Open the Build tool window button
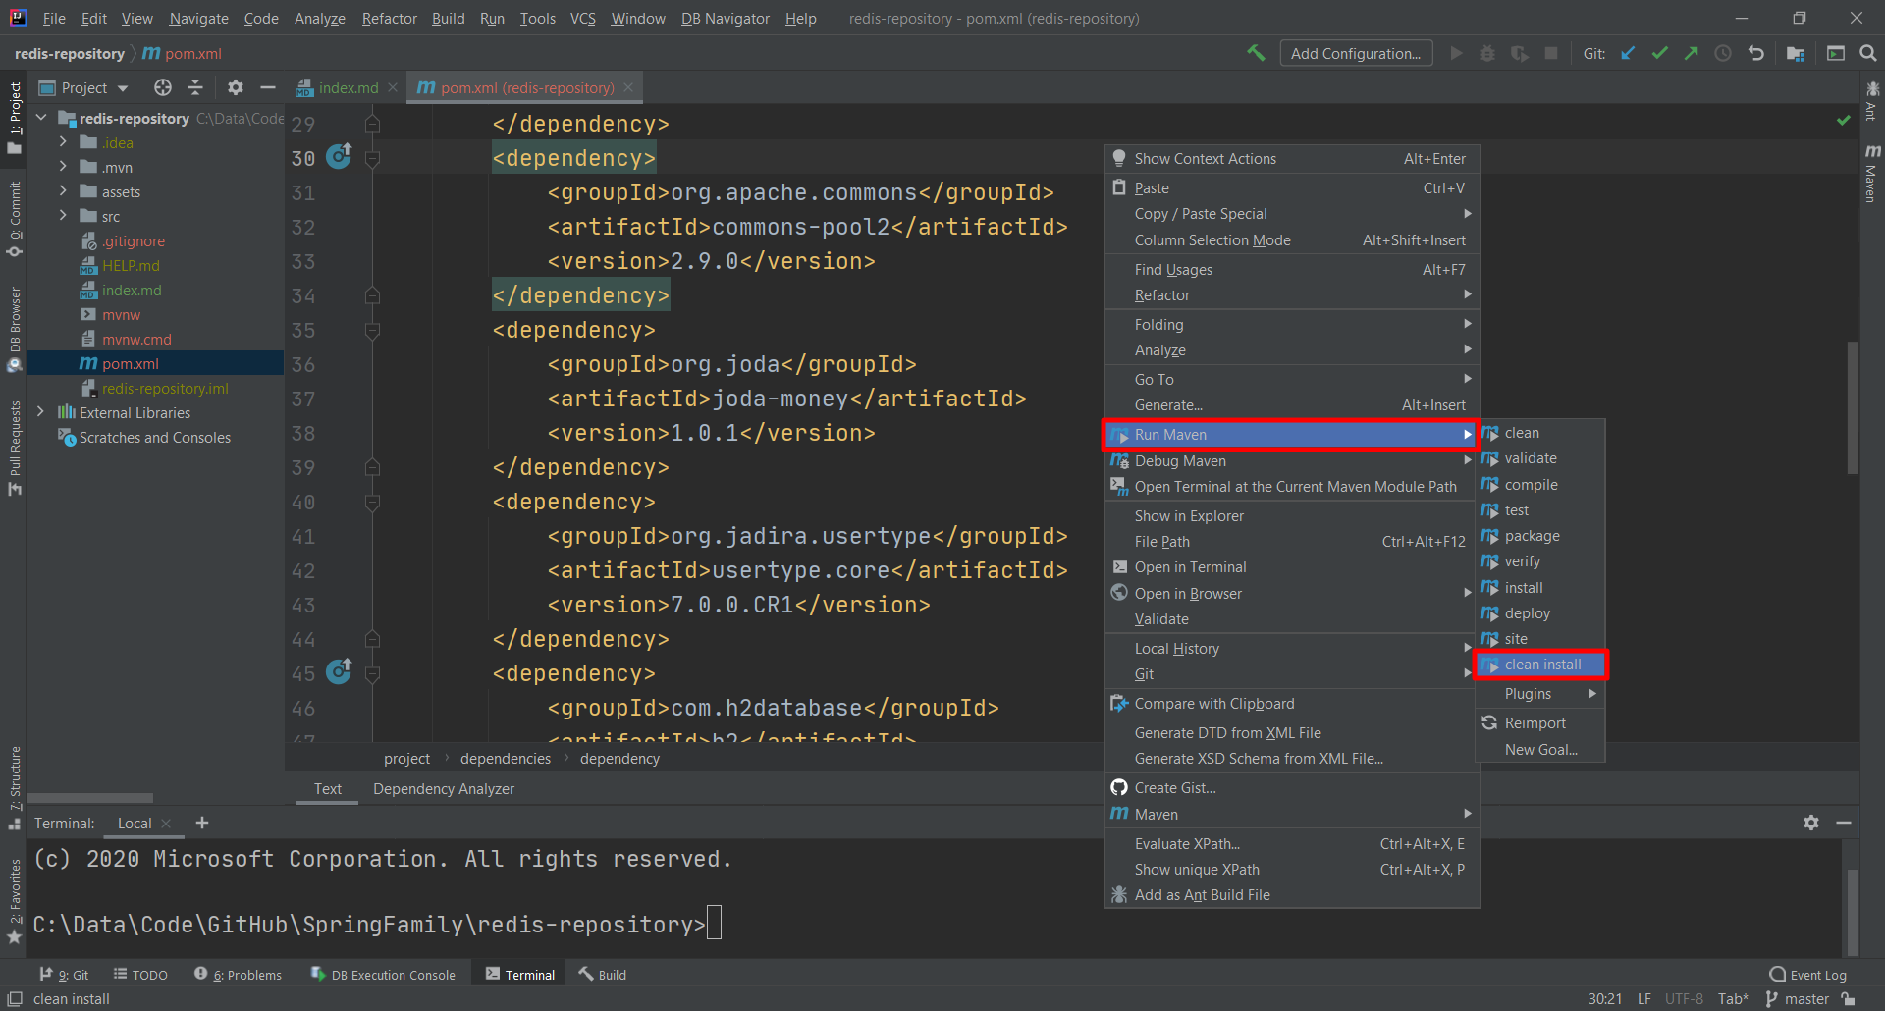The width and height of the screenshot is (1885, 1011). (x=603, y=975)
